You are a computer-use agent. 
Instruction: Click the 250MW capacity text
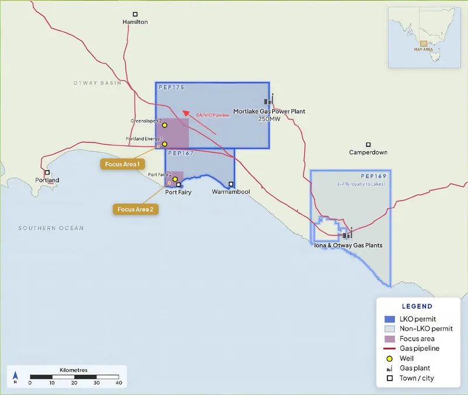click(x=269, y=119)
